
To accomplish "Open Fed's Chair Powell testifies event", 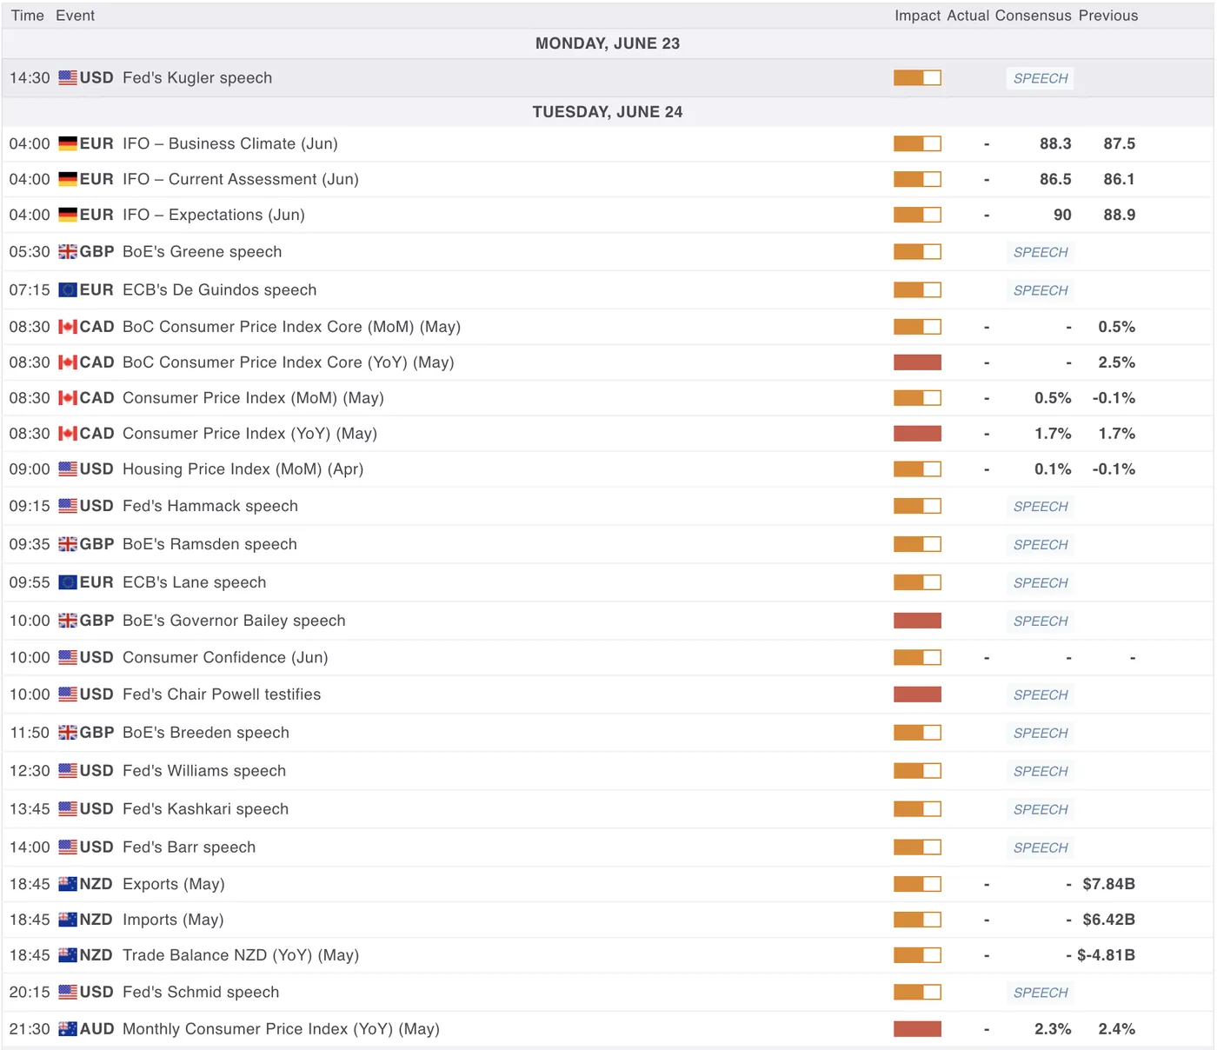I will coord(222,694).
